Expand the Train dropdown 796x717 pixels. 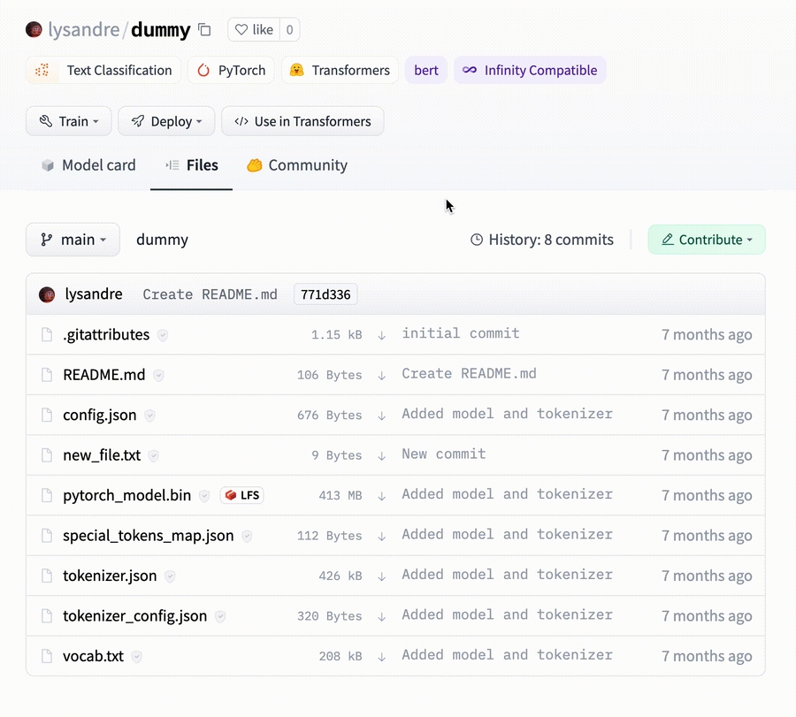point(69,121)
